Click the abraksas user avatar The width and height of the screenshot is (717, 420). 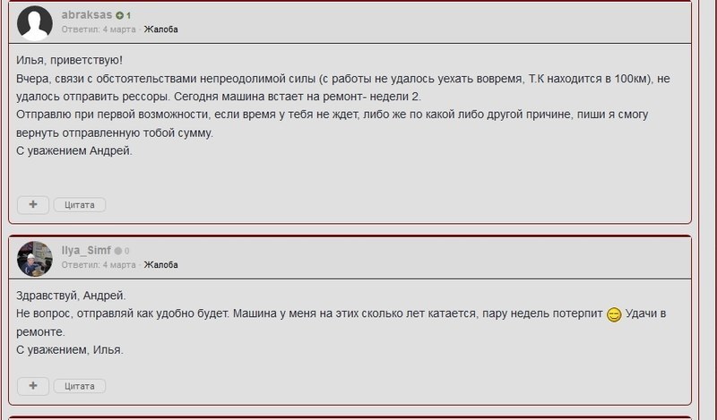click(x=34, y=23)
